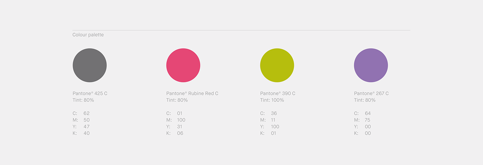Click the cyan value 62 for grey
The image size is (483, 165).
(87, 113)
